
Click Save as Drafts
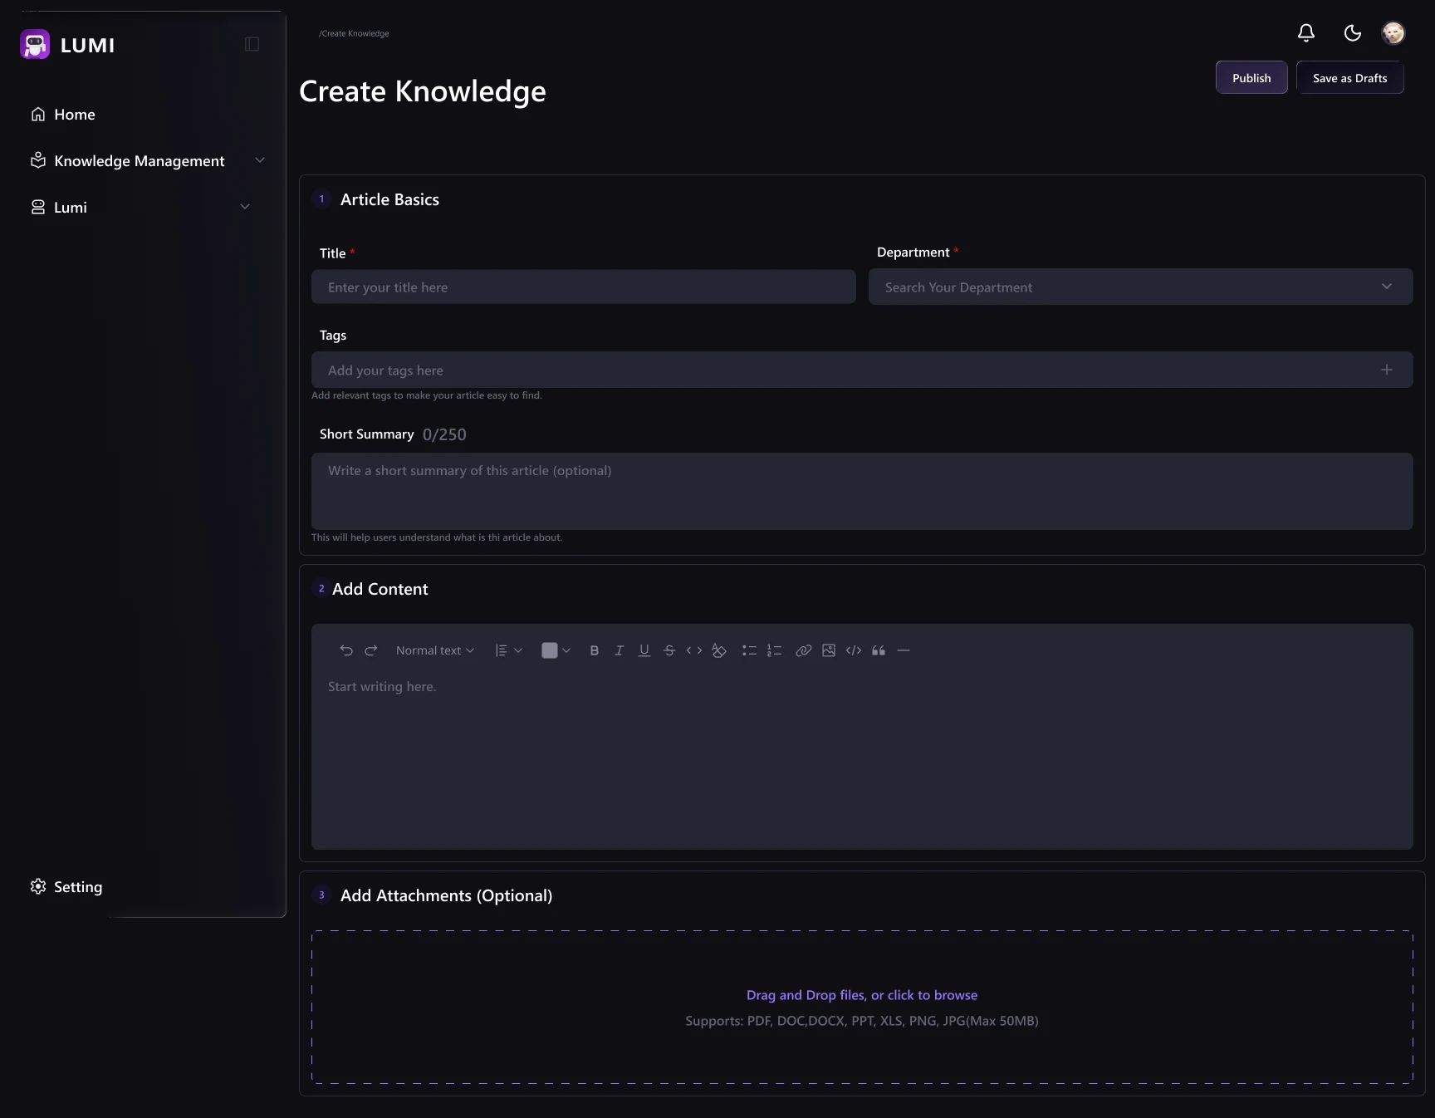point(1349,77)
